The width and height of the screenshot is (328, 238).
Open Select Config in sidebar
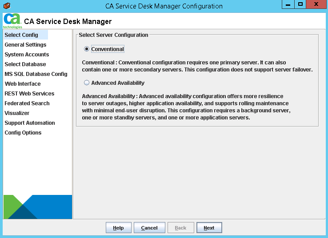(21, 35)
